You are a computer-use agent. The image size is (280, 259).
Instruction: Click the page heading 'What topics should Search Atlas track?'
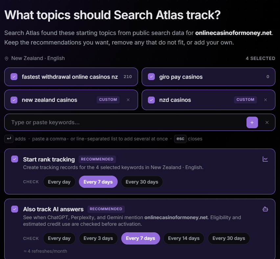[x=112, y=15]
